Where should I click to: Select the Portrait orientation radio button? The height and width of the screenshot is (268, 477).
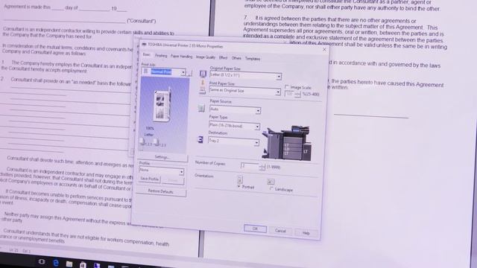[x=238, y=186]
